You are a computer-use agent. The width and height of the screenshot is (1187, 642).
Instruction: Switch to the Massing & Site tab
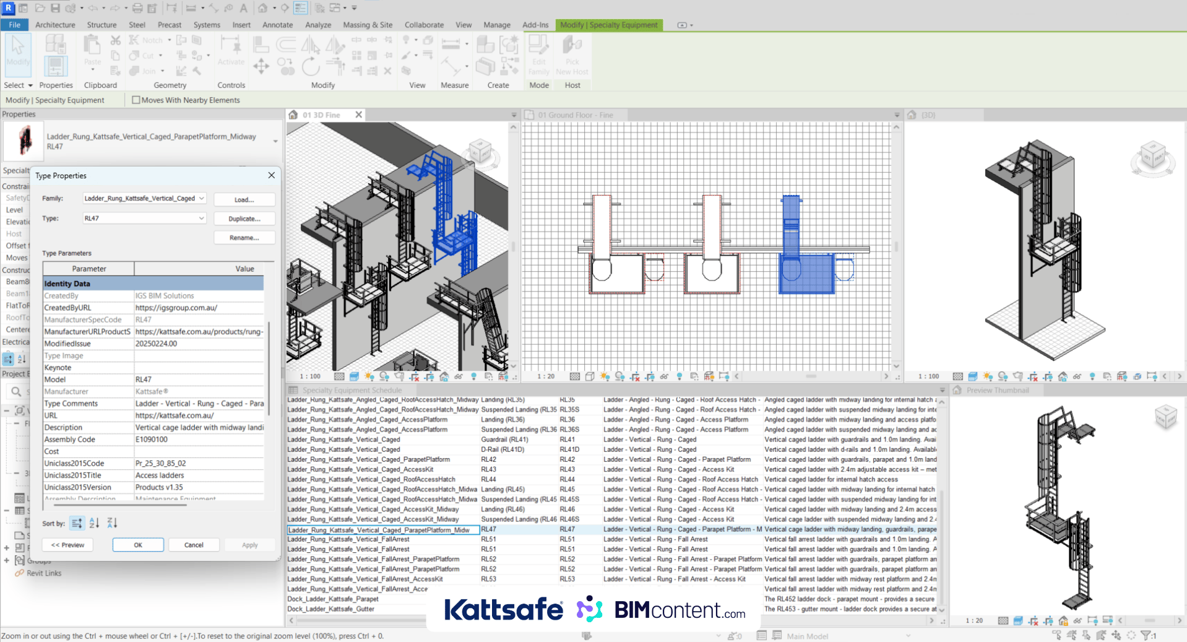point(368,25)
